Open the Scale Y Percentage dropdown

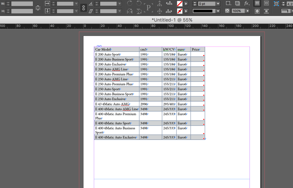76,11
